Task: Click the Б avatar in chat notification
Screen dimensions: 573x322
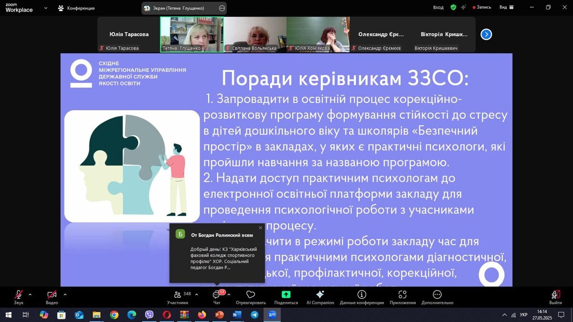Action: tap(180, 234)
